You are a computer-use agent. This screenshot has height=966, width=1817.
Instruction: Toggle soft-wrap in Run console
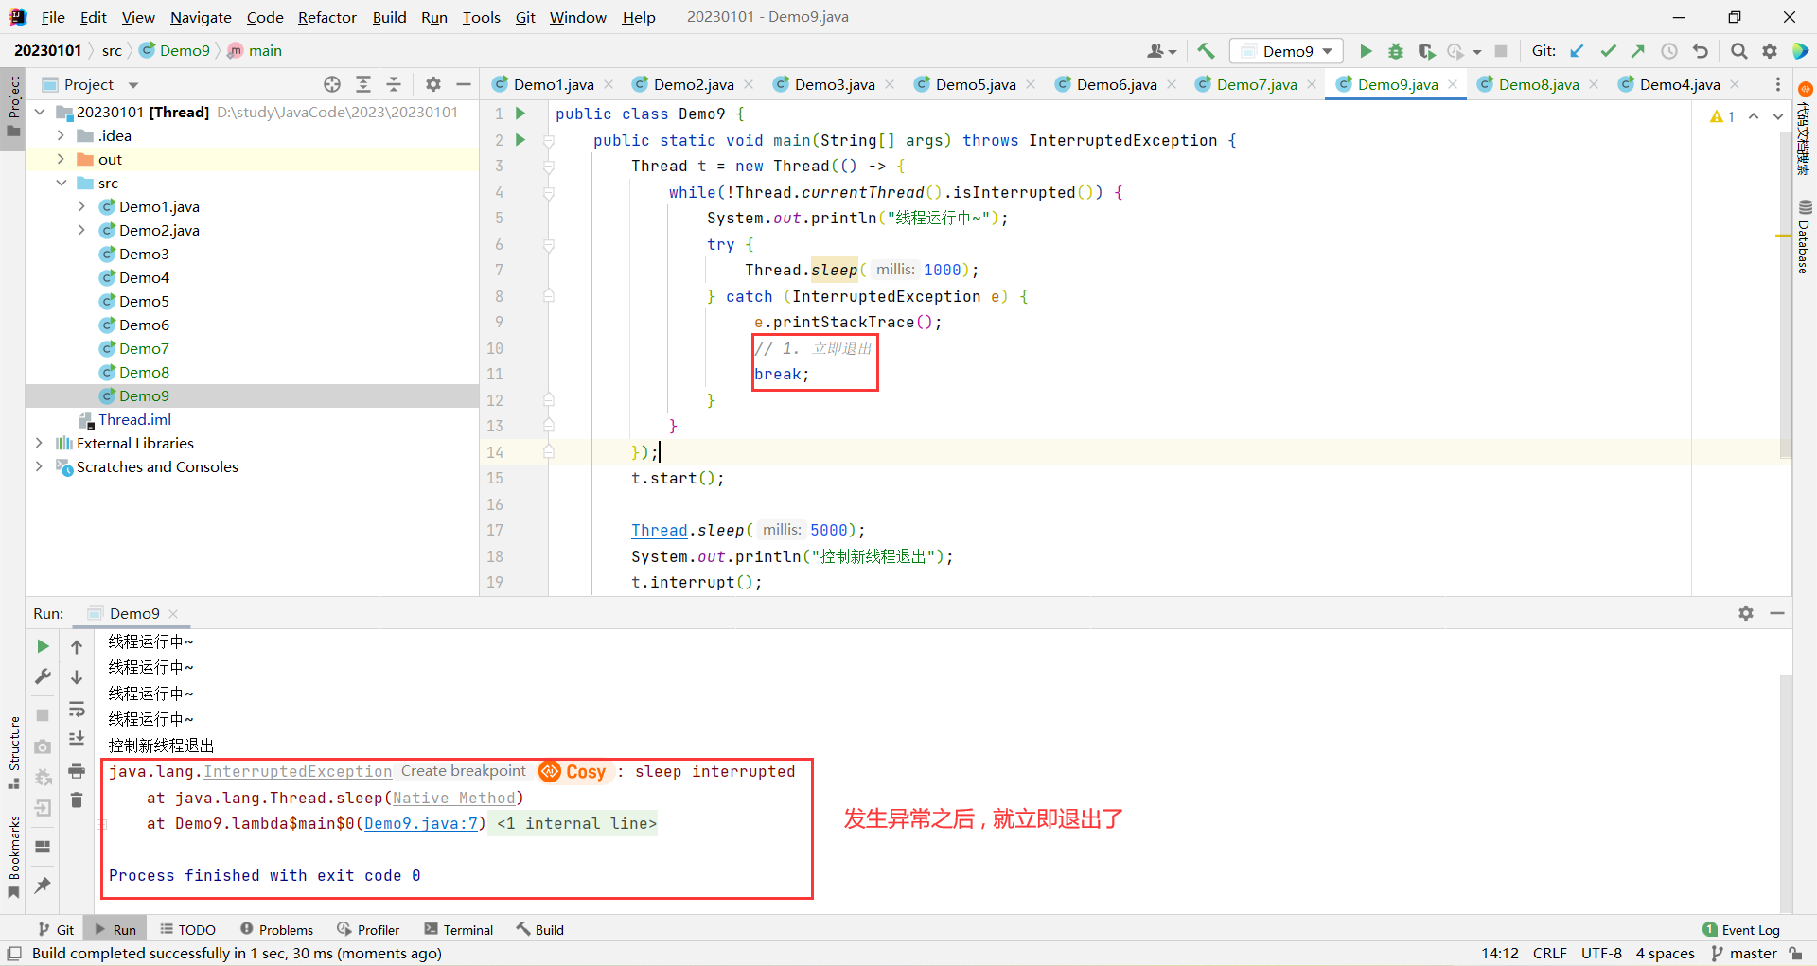pyautogui.click(x=77, y=709)
